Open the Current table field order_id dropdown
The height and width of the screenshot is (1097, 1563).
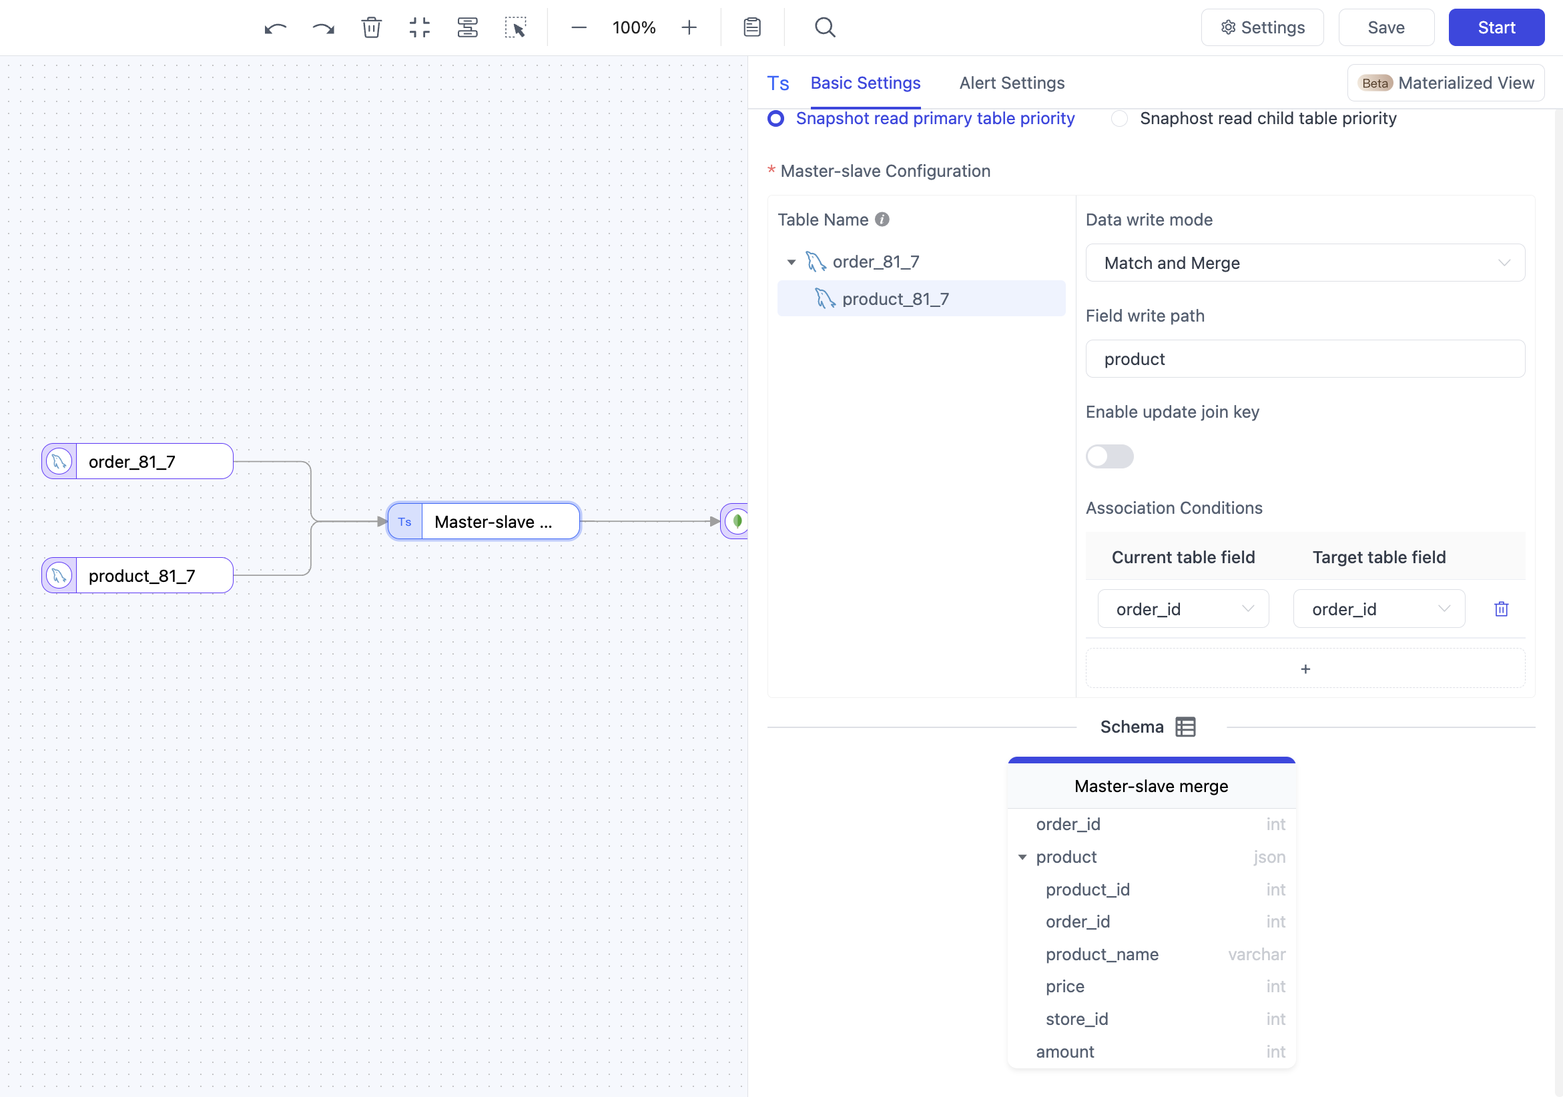point(1183,609)
